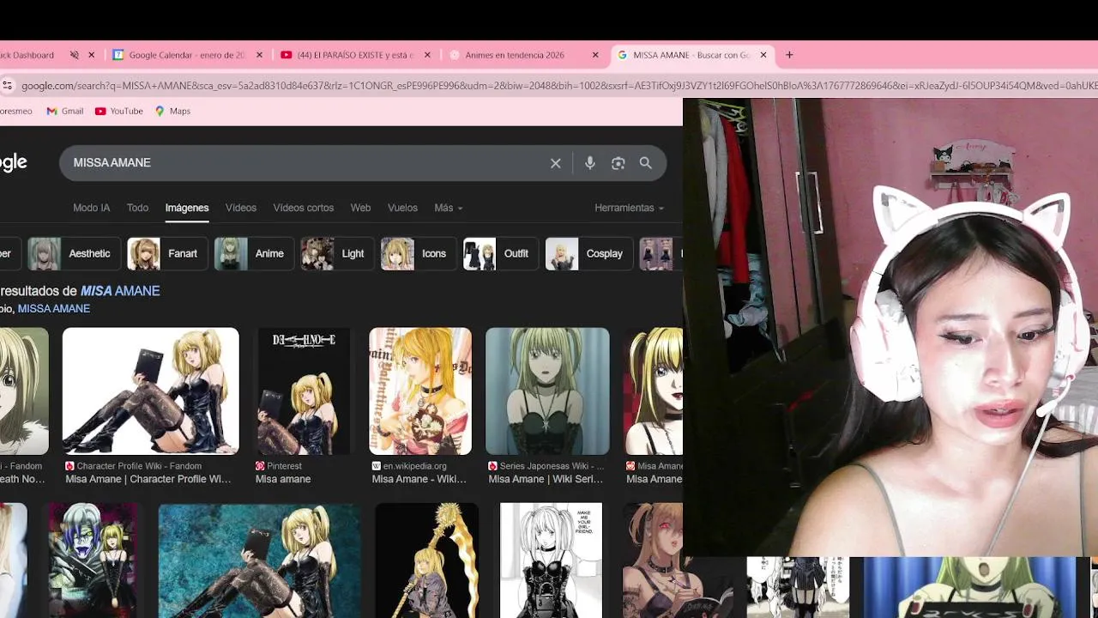This screenshot has height=618, width=1098.
Task: Select the Web results tab
Action: click(x=360, y=208)
